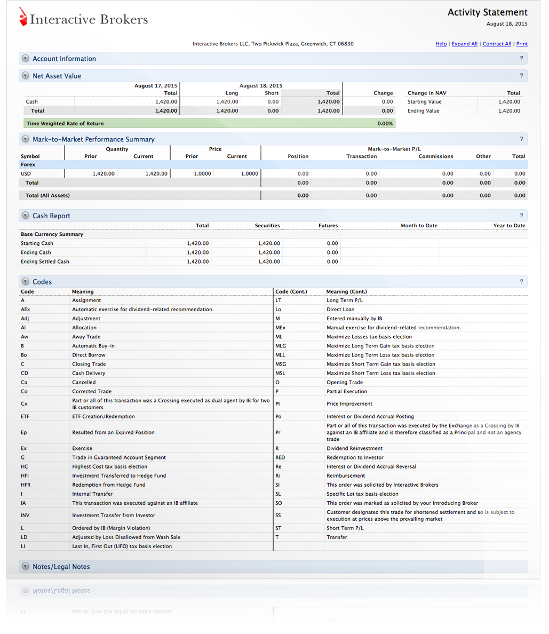Click the Total (All Assets) row label
549x634 pixels.
coord(47,195)
